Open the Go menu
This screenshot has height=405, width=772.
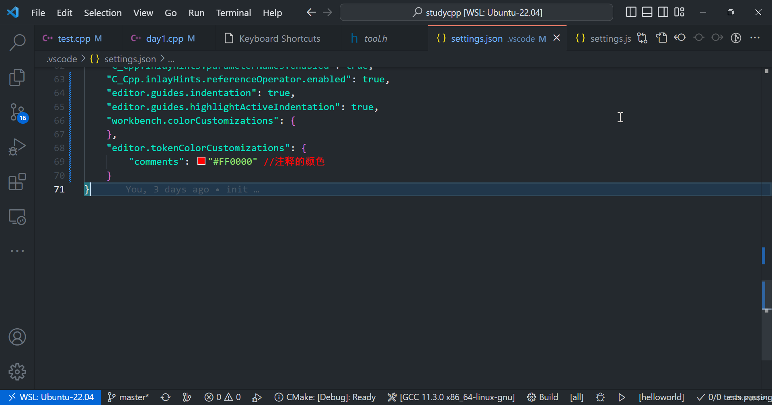tap(170, 13)
